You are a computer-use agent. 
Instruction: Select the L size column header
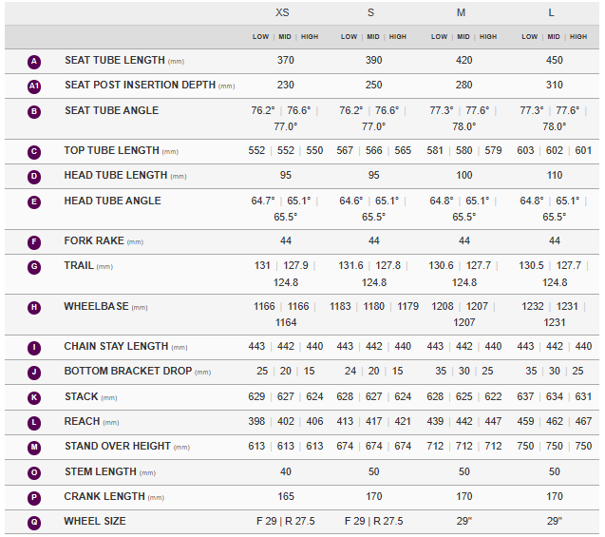[554, 12]
